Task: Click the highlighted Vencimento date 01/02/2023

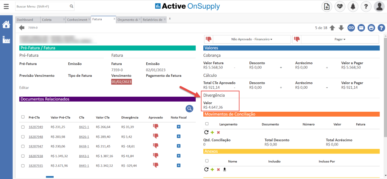Action: pyautogui.click(x=121, y=82)
